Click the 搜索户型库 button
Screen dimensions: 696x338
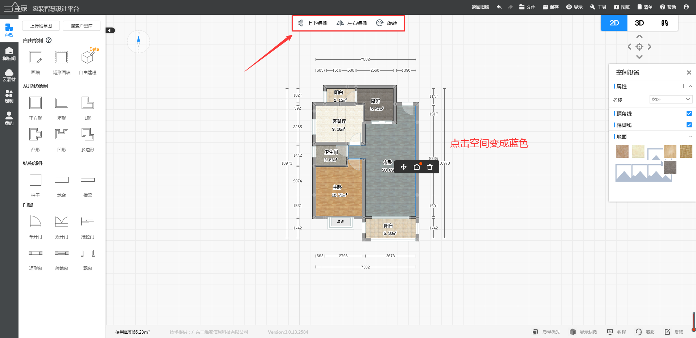pos(82,26)
